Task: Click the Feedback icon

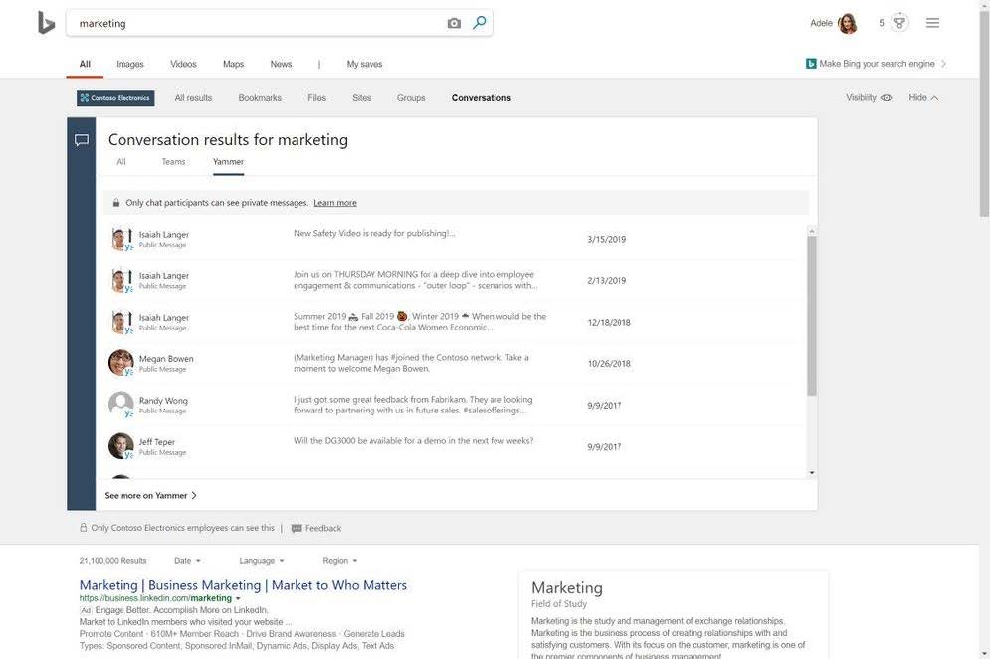Action: 297,529
